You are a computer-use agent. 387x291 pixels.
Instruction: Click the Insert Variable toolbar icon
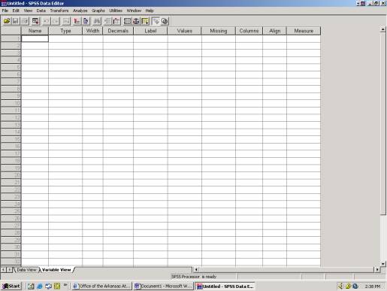point(116,21)
